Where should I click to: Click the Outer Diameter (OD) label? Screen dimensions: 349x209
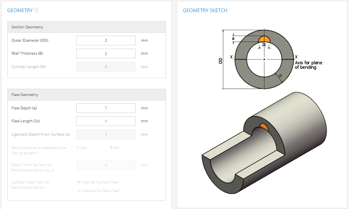tap(30, 41)
